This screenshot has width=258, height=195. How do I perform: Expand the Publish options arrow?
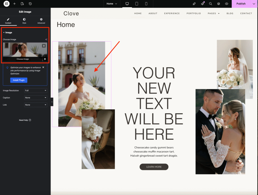[254, 4]
